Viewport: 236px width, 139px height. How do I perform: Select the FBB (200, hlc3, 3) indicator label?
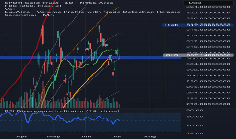point(33,6)
